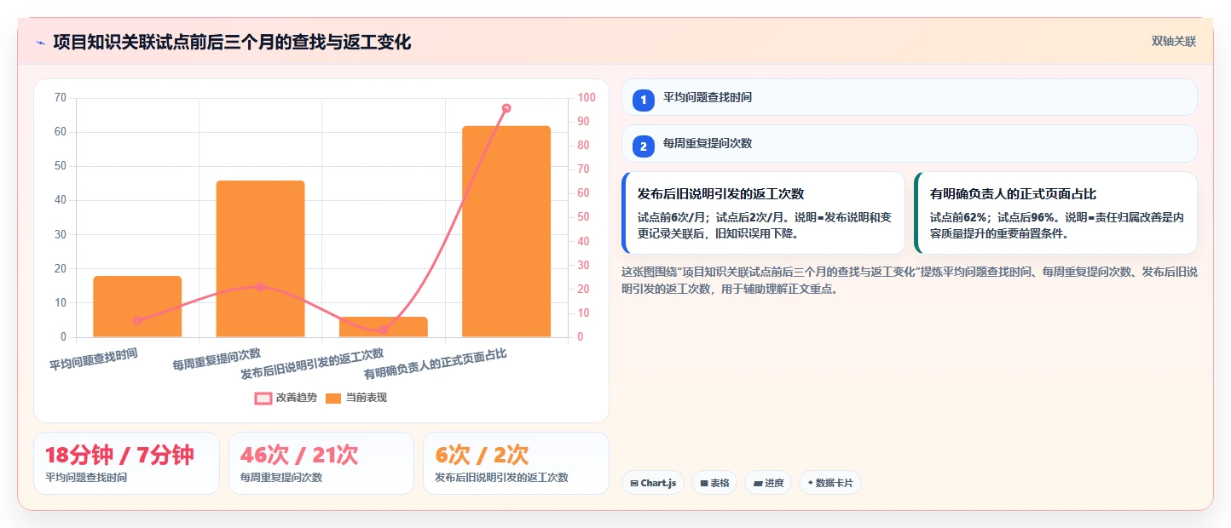1231x528 pixels.
Task: Click the orange bar for 每周重复提问次数
Action: pyautogui.click(x=260, y=259)
